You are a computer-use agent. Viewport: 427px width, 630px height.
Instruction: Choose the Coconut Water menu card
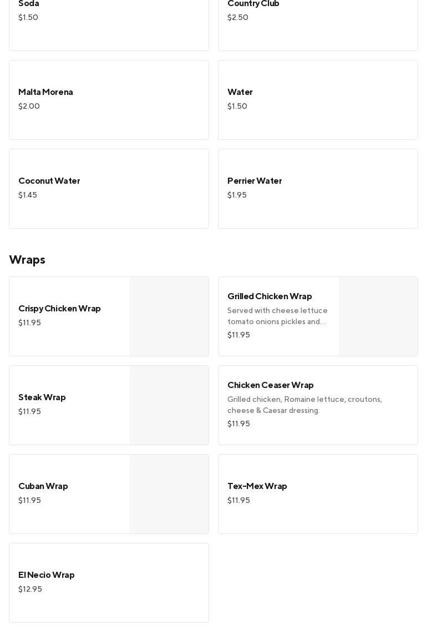click(109, 189)
